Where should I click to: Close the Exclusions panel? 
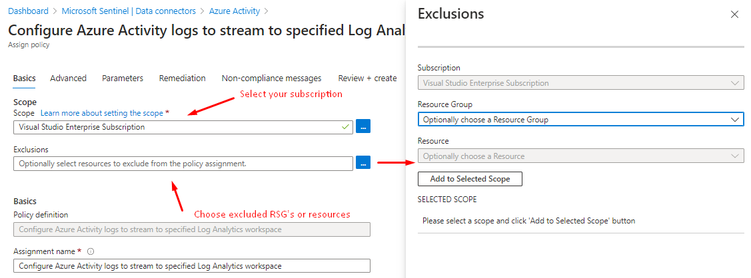click(x=734, y=15)
